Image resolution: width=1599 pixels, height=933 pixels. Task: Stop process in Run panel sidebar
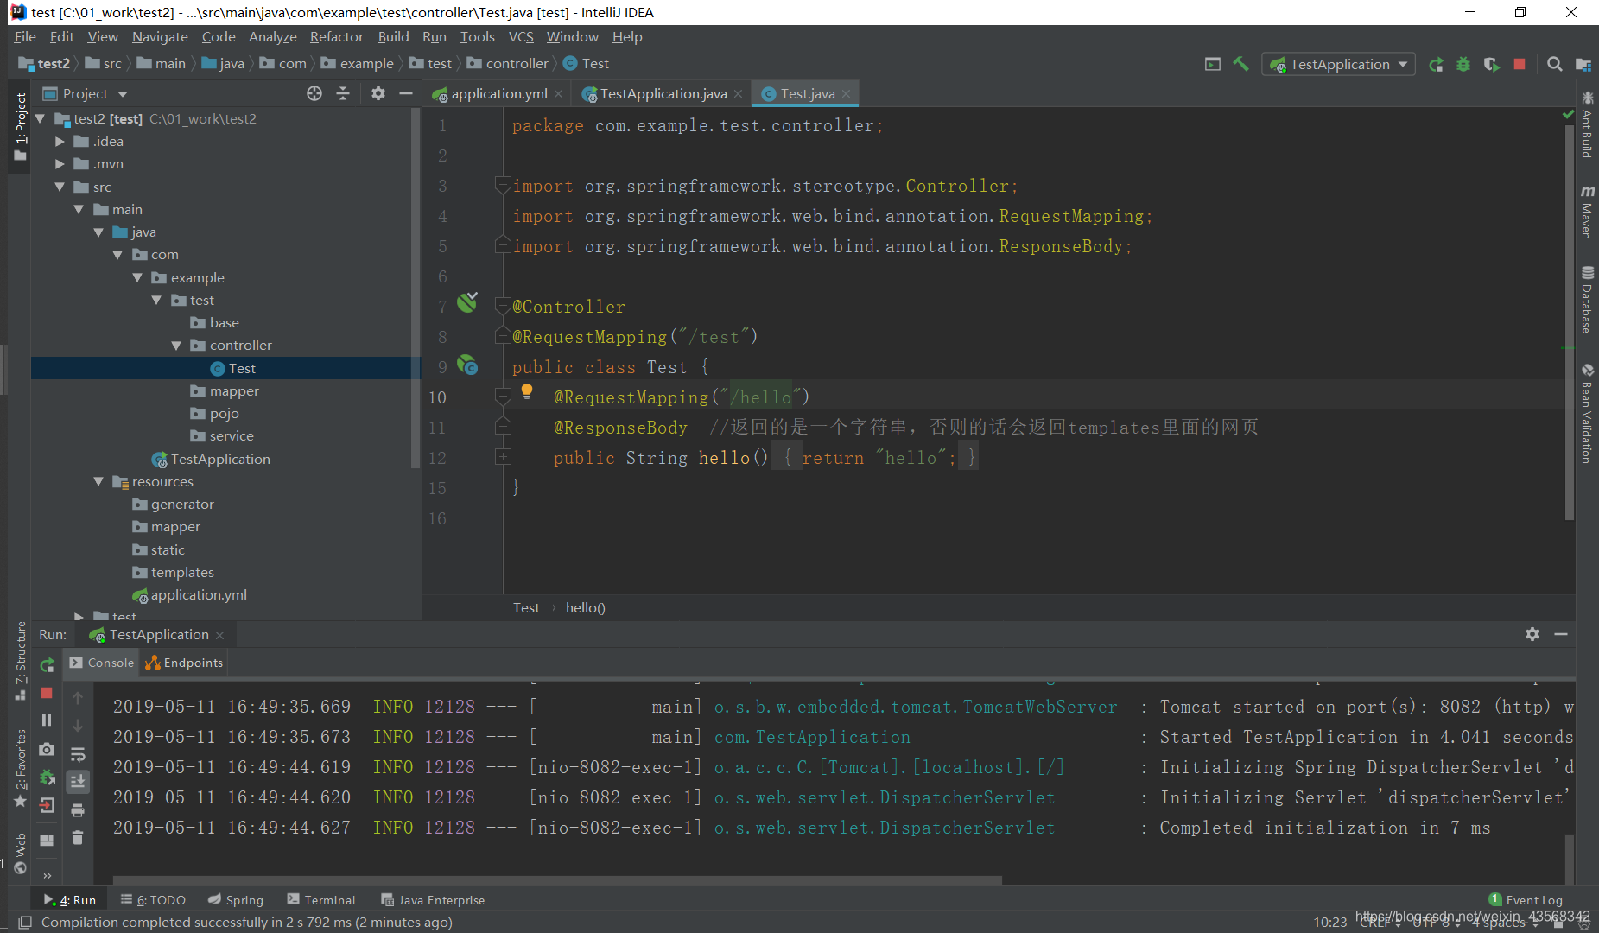pos(48,693)
